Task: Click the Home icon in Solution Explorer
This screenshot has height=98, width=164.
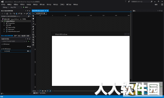Action: pyautogui.click(x=7, y=14)
